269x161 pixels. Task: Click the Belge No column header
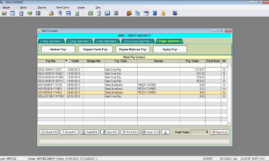point(94,61)
